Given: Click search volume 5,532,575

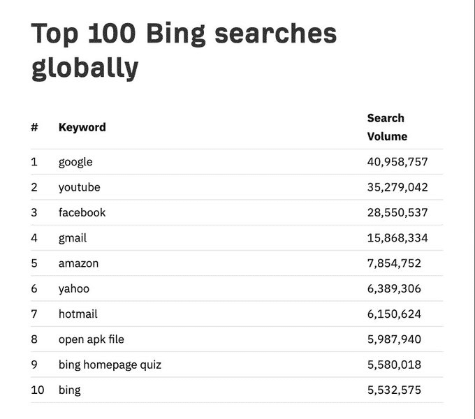Looking at the screenshot, I should pos(394,390).
